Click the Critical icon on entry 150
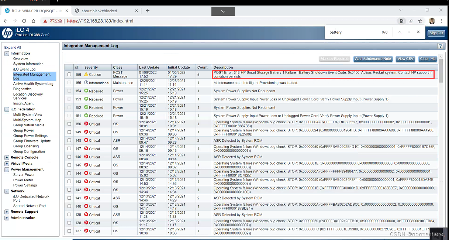 86,124
